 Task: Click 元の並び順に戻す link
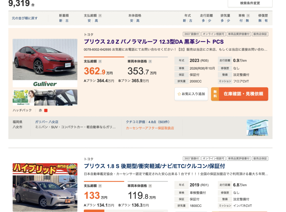(25, 18)
